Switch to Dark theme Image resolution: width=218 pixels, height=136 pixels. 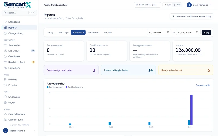click(177, 5)
